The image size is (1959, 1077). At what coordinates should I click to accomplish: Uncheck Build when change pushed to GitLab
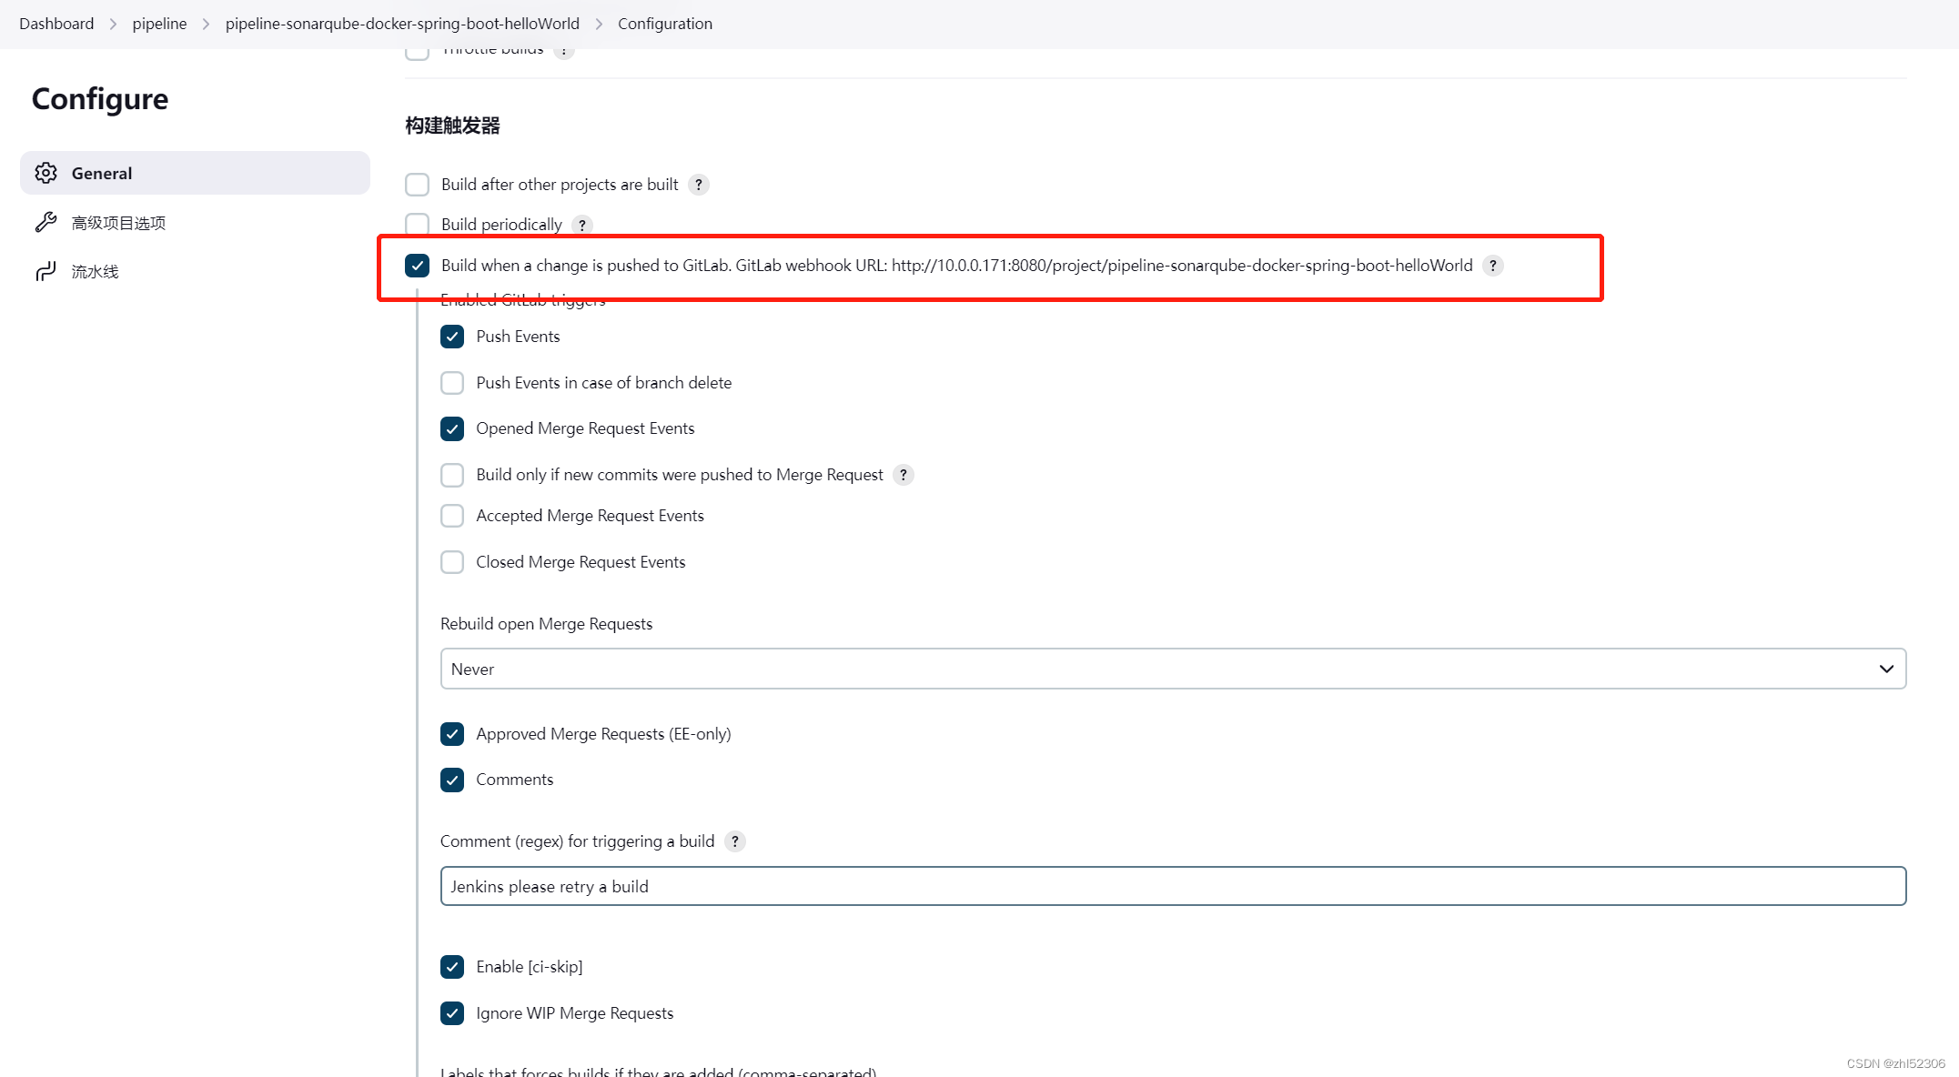[x=417, y=266]
